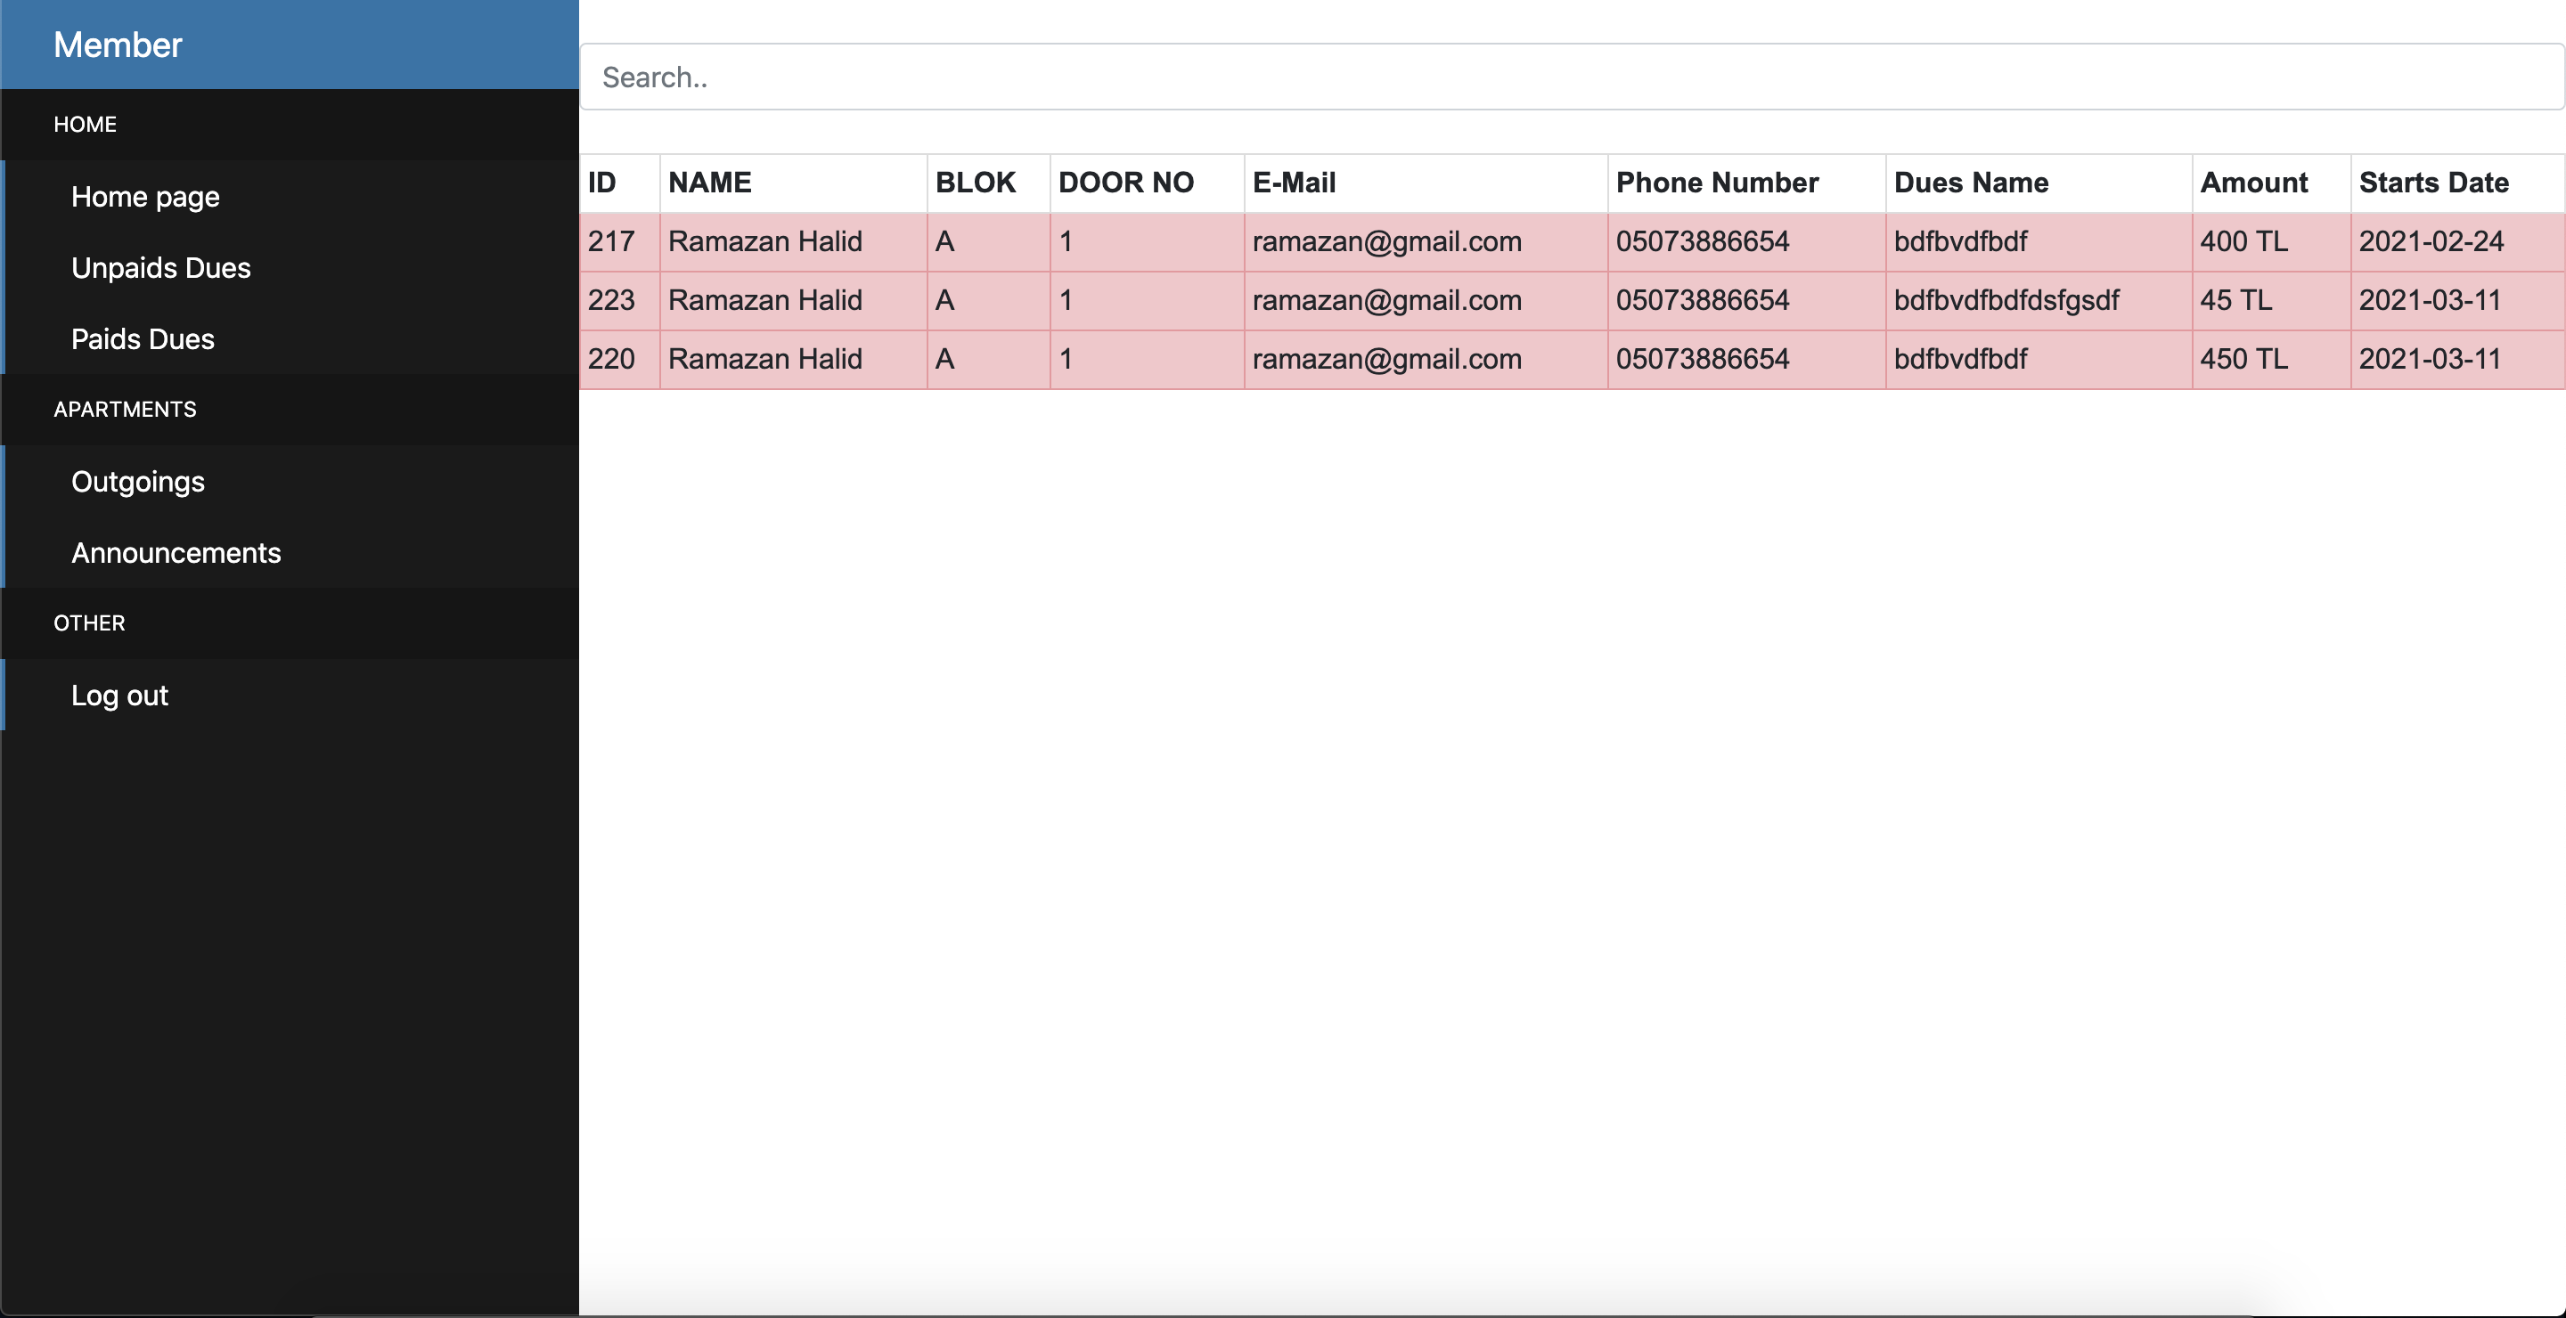Click the 2021-02-24 start date cell
2566x1318 pixels.
[2431, 241]
